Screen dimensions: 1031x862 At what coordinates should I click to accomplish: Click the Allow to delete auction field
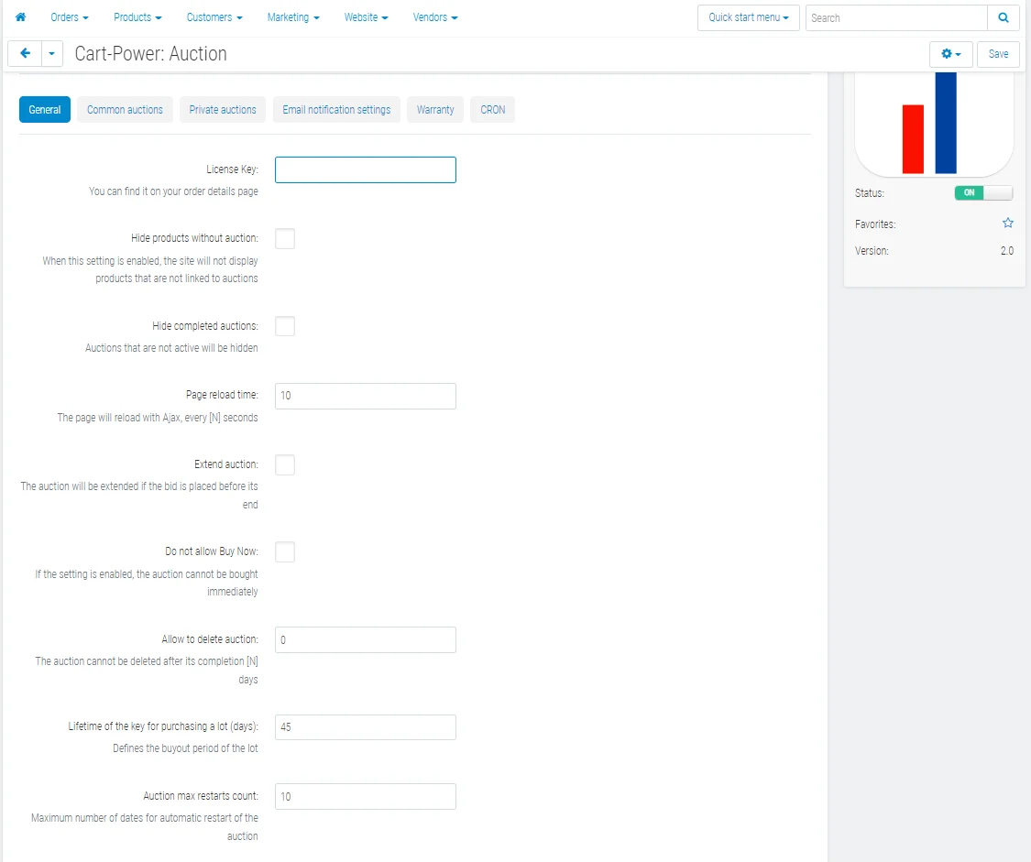pyautogui.click(x=366, y=640)
